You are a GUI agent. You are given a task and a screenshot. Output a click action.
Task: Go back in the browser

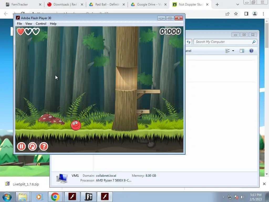(6, 14)
